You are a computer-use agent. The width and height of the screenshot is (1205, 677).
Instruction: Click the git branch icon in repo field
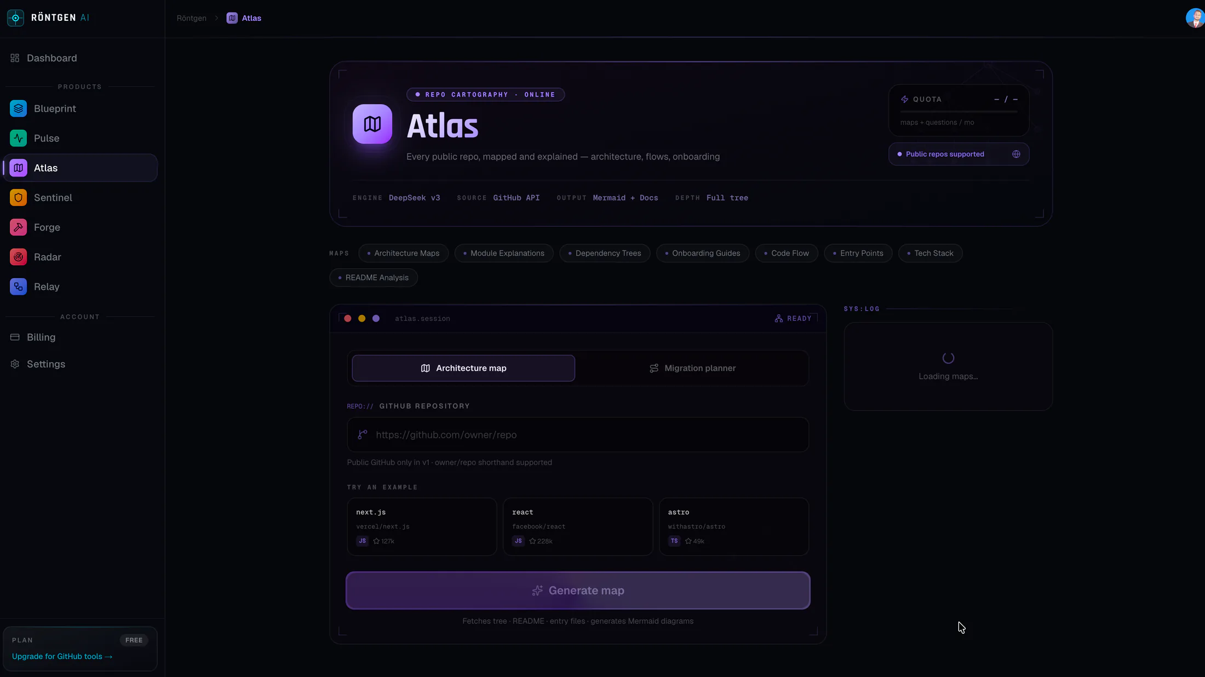363,434
